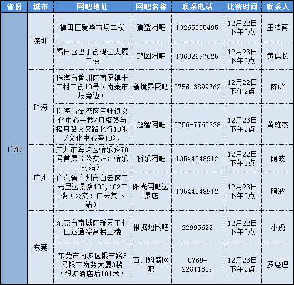This screenshot has width=294, height=285.
Task: Select the 祈乐网吧 name cell
Action: [151, 158]
